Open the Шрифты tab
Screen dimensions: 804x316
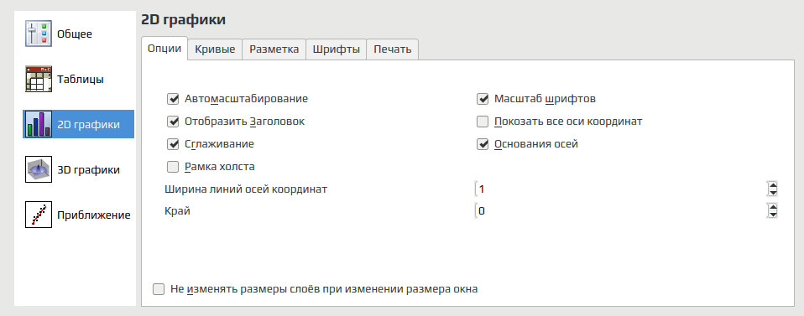[x=337, y=49]
